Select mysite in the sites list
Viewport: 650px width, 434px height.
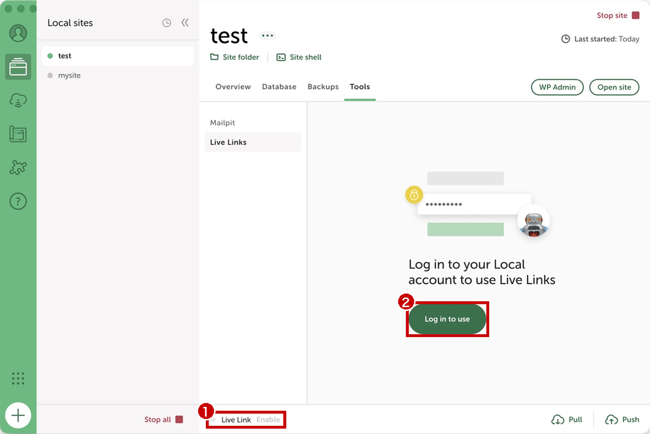point(118,75)
